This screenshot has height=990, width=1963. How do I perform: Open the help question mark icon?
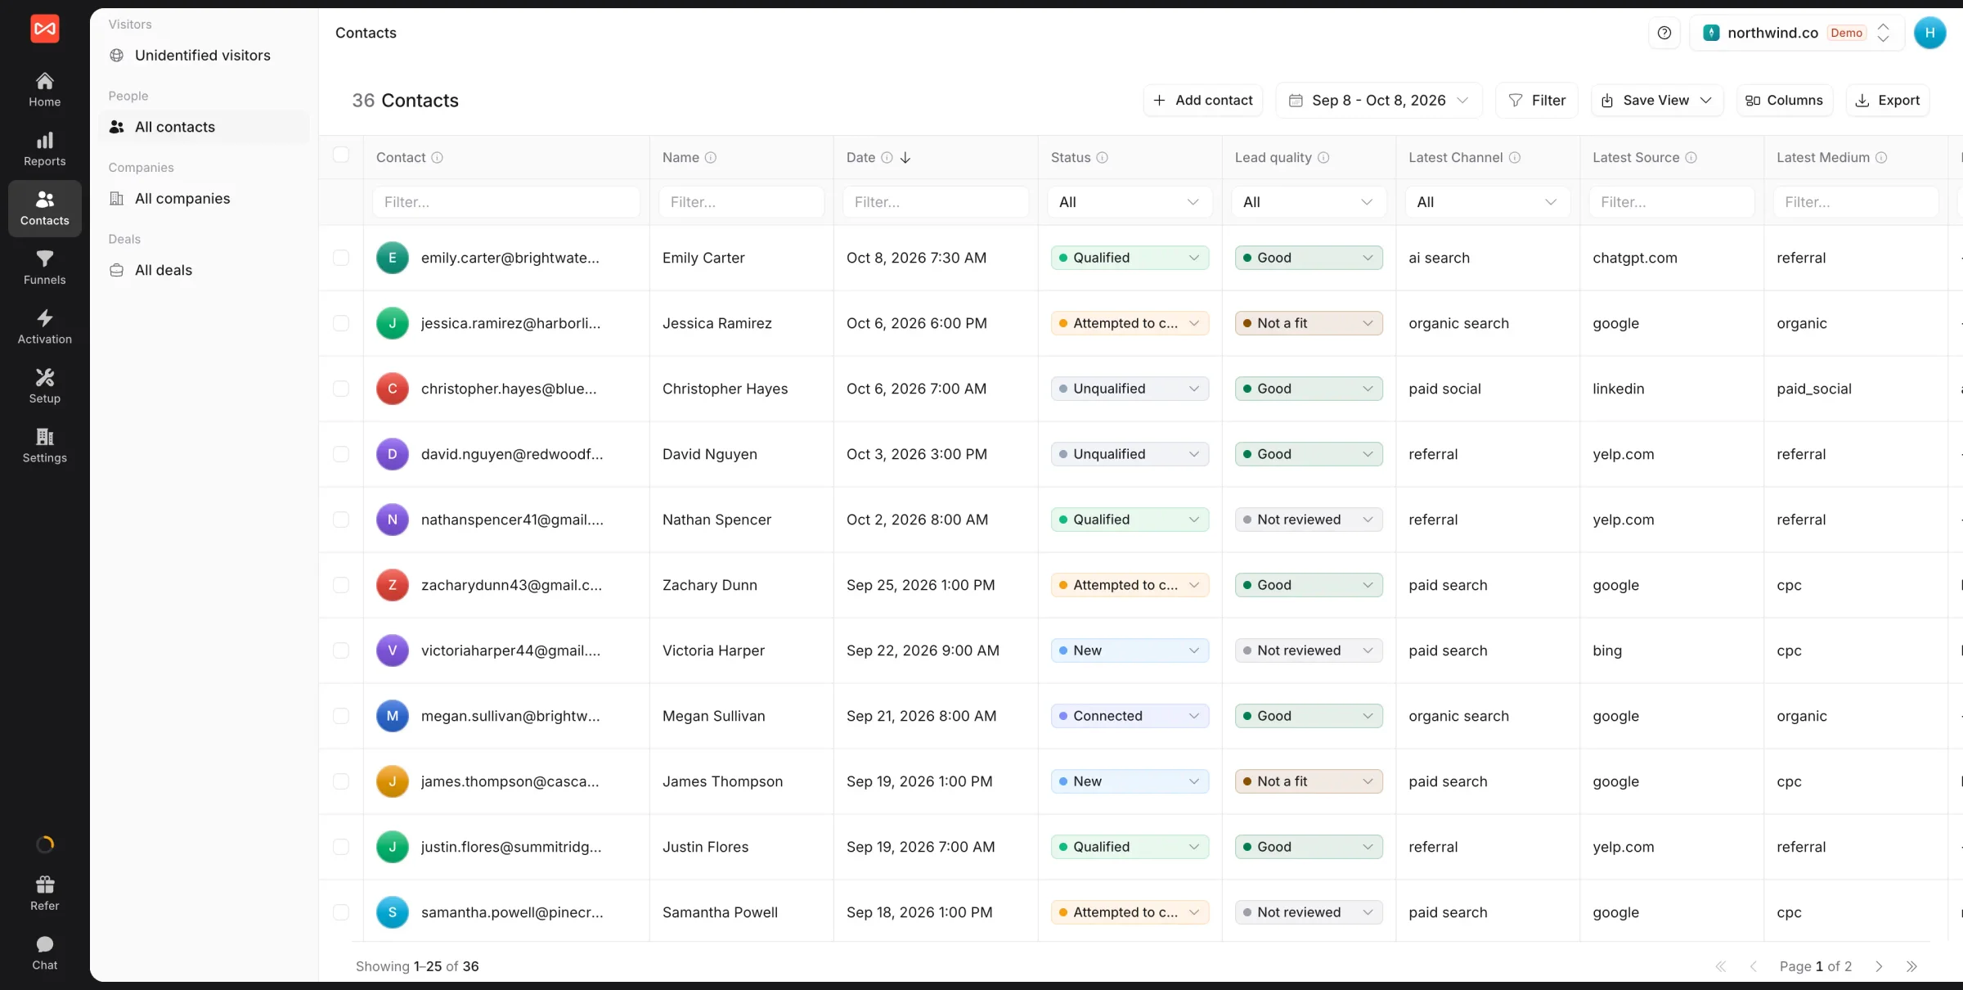(x=1664, y=33)
